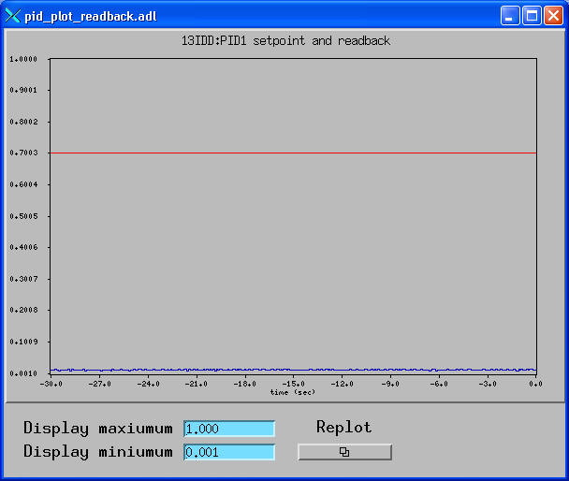Click the 0.5005 label on the y-axis
The height and width of the screenshot is (481, 569).
pos(23,216)
